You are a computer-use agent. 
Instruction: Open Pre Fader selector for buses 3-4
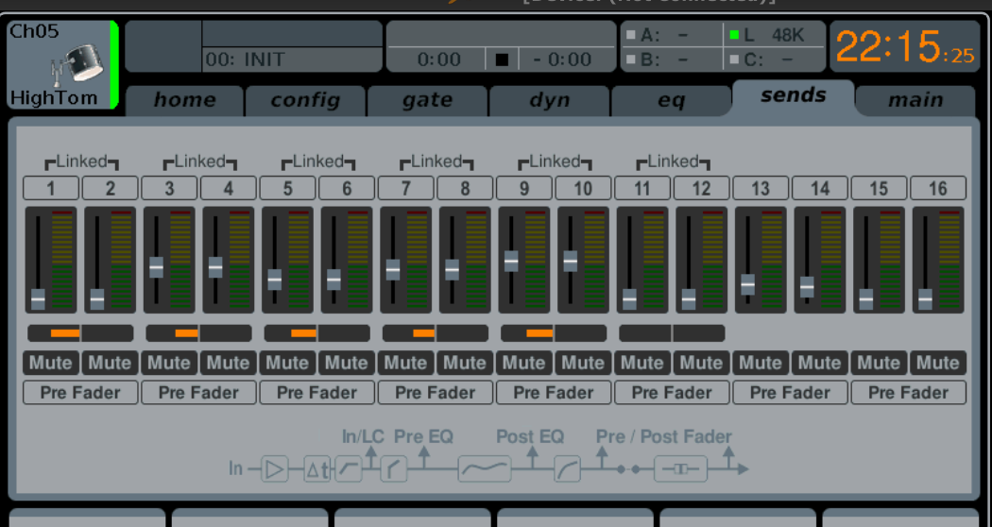(x=198, y=393)
